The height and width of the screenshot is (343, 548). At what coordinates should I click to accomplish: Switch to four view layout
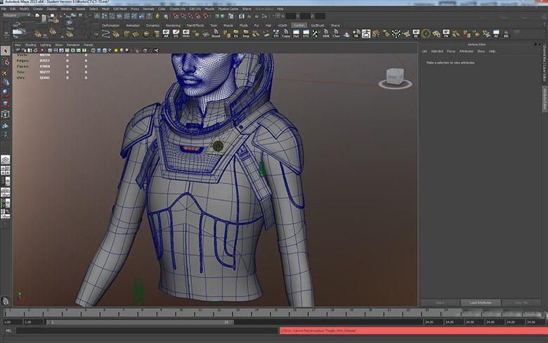point(5,171)
